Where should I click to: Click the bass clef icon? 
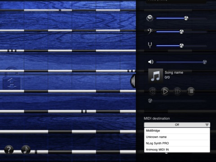pos(149,31)
